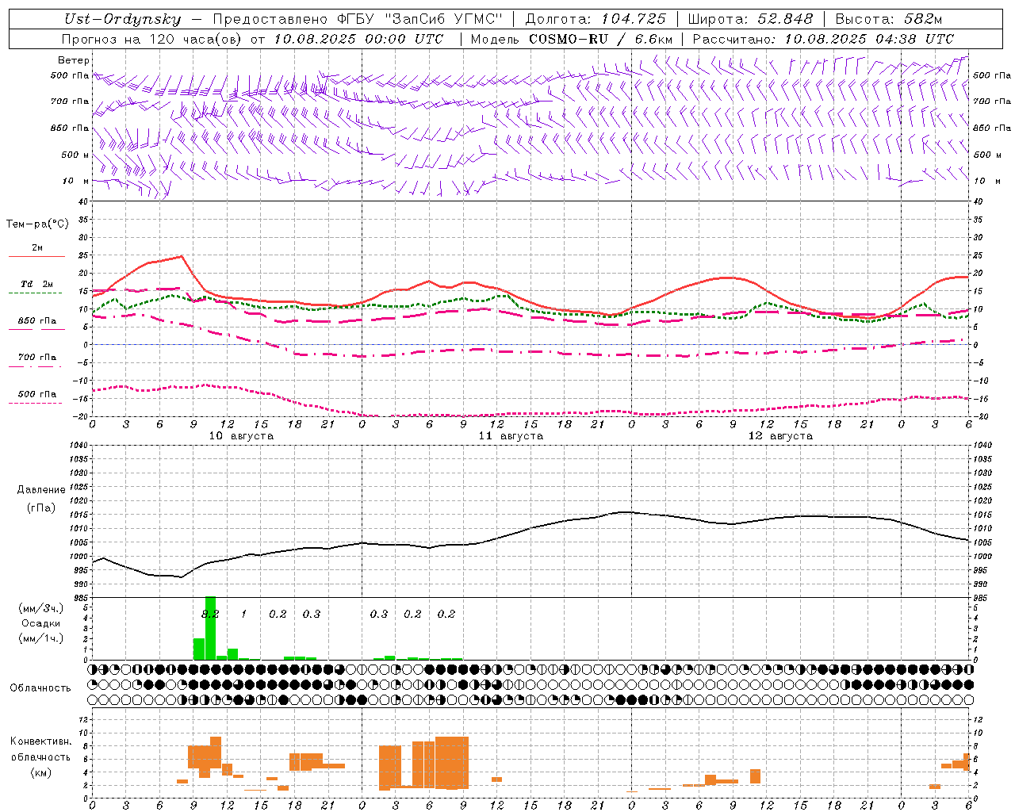Screen dimensions: 1015x812
Task: Click the station name Ust-Ordynsky
Action: (123, 19)
